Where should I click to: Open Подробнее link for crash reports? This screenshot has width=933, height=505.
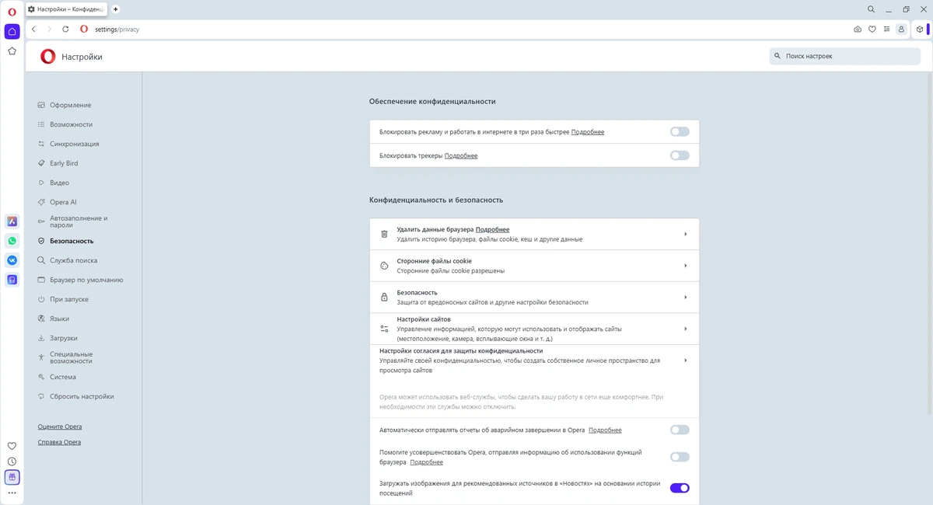[x=605, y=430]
